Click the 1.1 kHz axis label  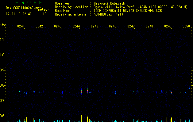point(2,40)
